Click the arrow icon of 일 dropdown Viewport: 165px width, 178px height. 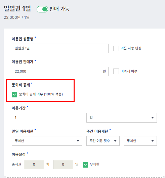click(153, 118)
